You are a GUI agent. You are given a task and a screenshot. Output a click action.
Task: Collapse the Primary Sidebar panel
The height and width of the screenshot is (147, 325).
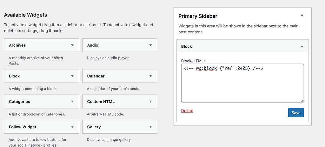[x=302, y=15]
